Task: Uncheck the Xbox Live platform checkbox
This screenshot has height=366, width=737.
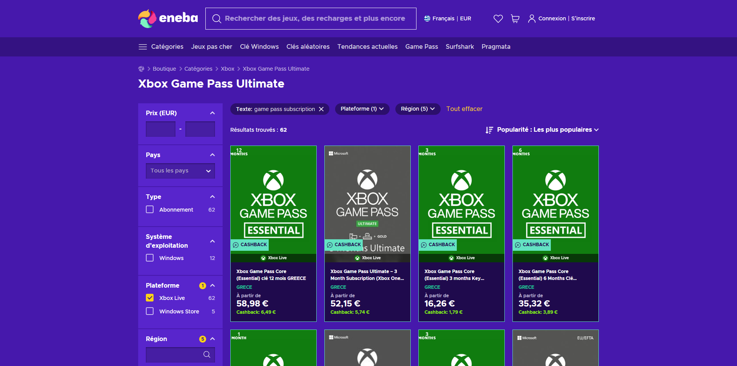Action: pyautogui.click(x=150, y=298)
